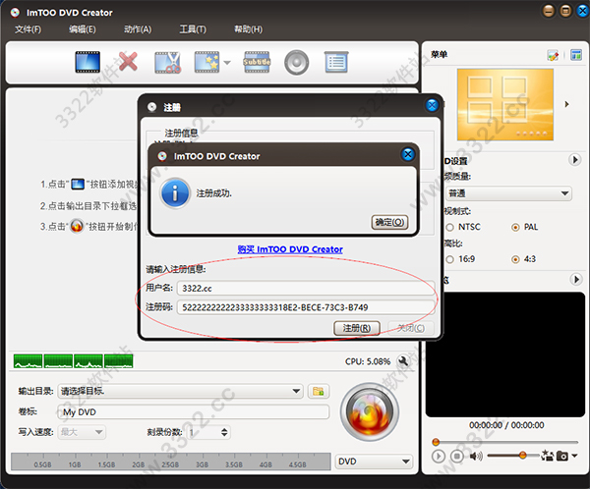590x489 pixels.
Task: Open the chapter list icon in toolbar
Action: pyautogui.click(x=336, y=62)
